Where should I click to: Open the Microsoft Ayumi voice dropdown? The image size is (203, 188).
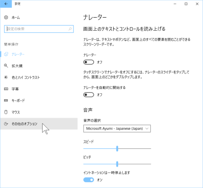click(117, 128)
